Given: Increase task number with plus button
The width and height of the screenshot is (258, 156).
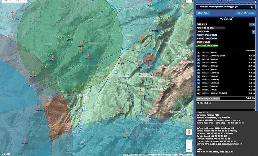Looking at the screenshot, I should (x=253, y=25).
